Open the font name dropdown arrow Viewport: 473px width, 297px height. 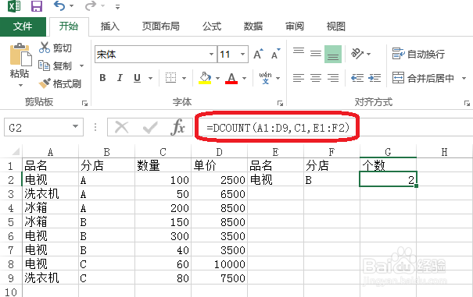coord(211,55)
